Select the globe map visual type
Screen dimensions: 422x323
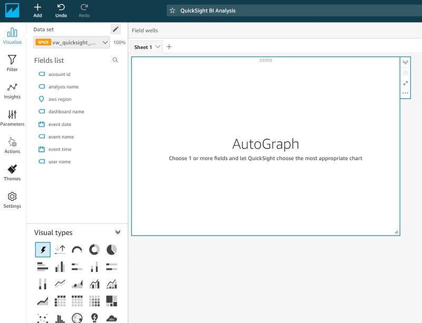pos(77,318)
